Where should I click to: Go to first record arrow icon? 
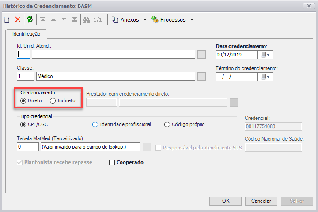click(x=42, y=19)
